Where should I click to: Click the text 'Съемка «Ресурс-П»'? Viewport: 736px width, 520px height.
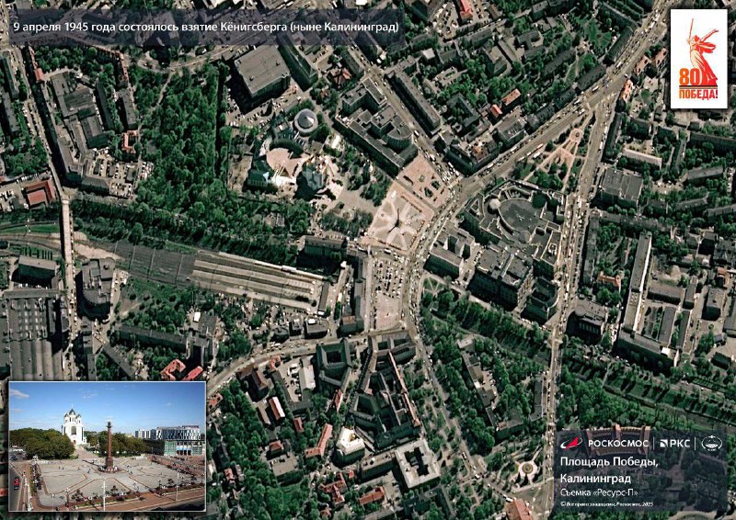click(599, 492)
